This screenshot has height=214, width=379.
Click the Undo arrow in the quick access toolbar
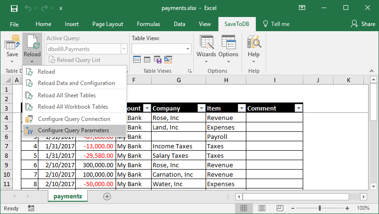click(28, 9)
